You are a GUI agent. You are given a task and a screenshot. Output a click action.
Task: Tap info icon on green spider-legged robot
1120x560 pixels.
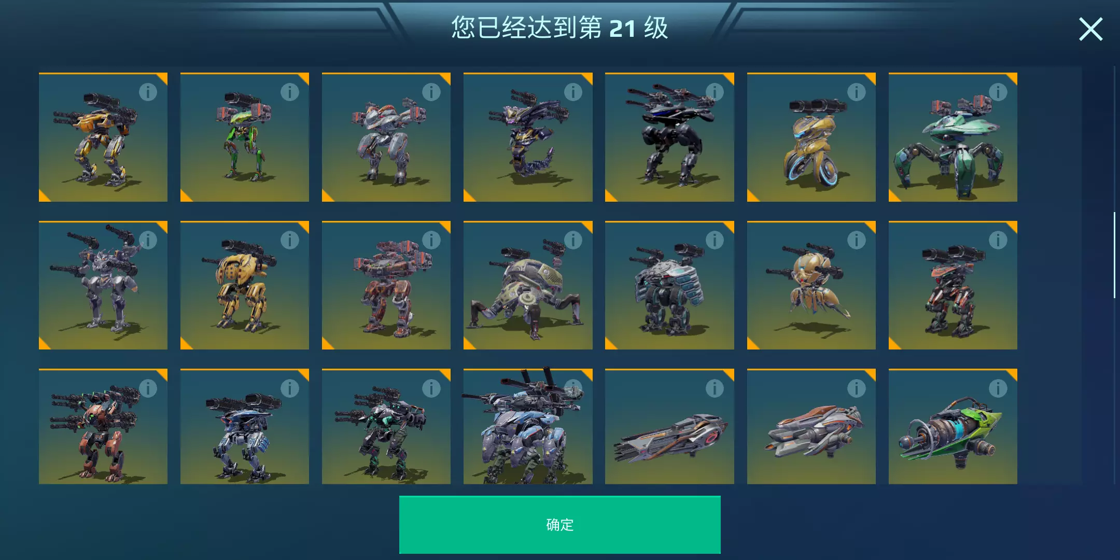click(x=998, y=92)
